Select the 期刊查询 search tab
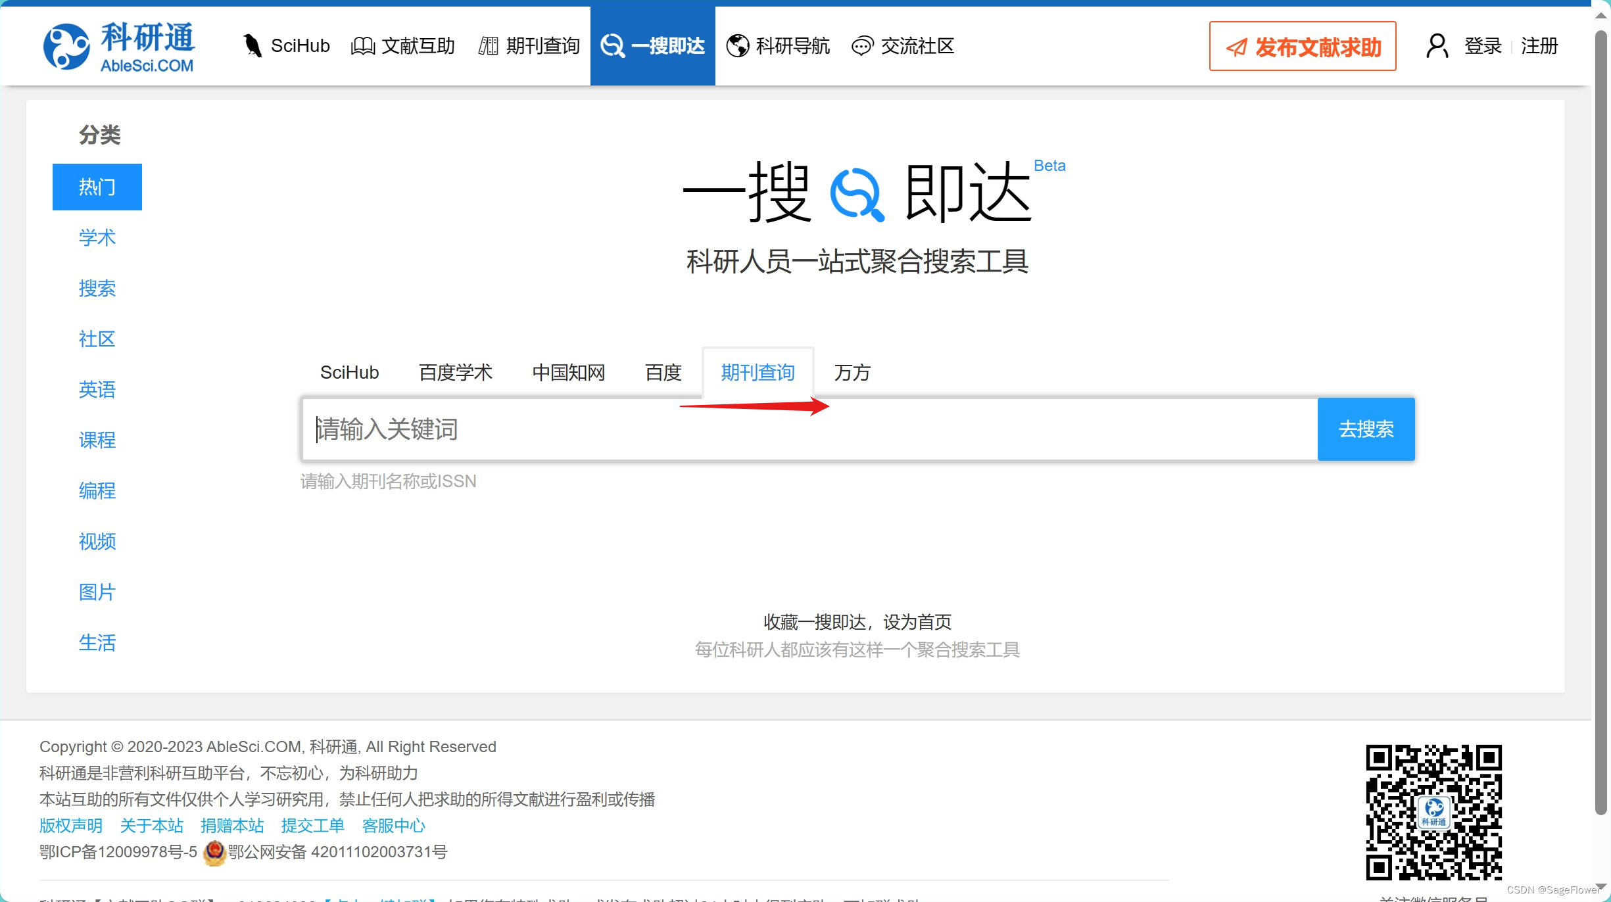This screenshot has height=902, width=1611. point(758,373)
